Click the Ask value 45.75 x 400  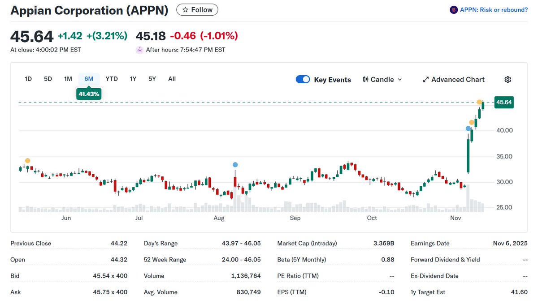(110, 292)
